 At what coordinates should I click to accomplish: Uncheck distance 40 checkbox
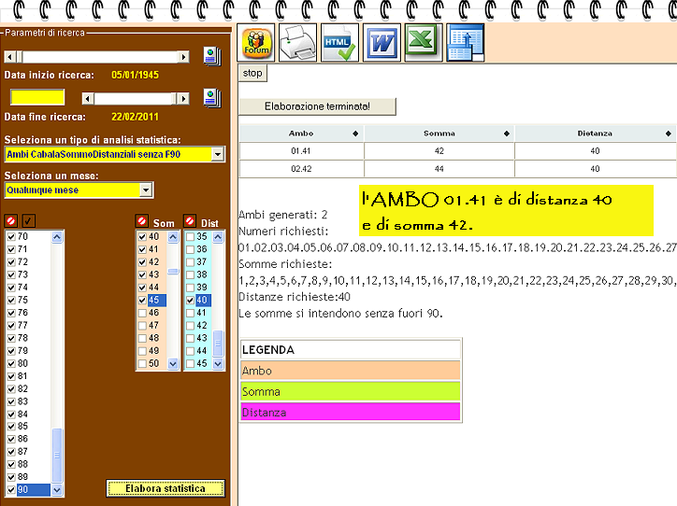click(191, 301)
